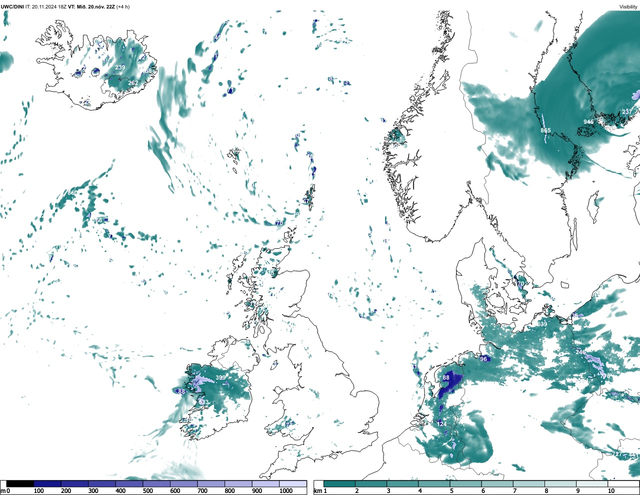Viewport: 640px width, 495px height.
Task: Click the 'IT: 20.11.2024 18Z' initial time text
Action: point(46,7)
